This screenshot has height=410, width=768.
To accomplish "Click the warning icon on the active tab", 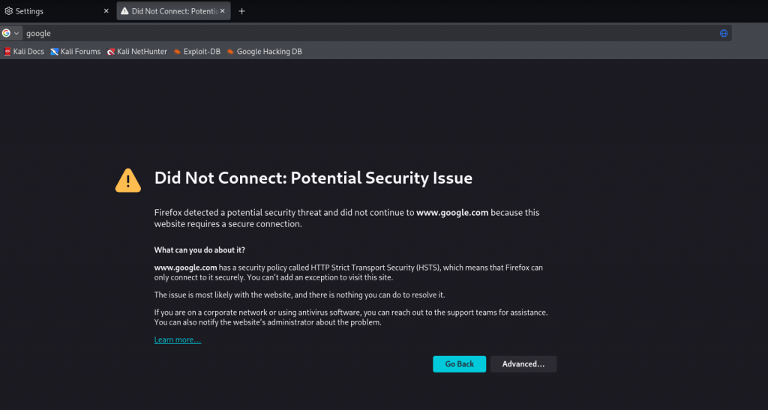I will [124, 11].
